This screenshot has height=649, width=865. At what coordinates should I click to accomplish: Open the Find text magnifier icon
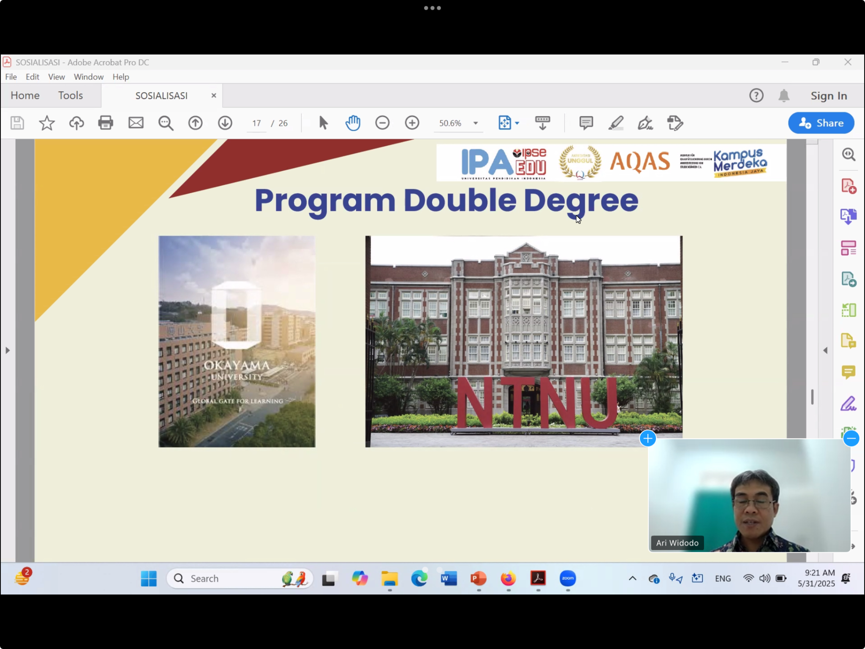(x=166, y=123)
